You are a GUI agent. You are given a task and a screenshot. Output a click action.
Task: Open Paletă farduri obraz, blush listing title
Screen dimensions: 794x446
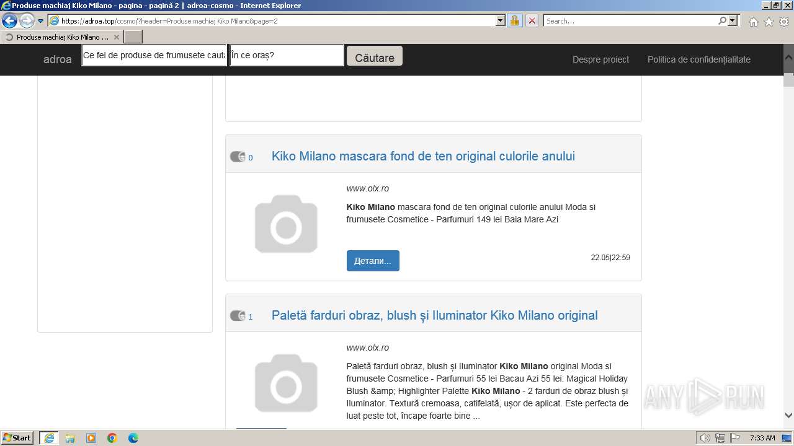[435, 315]
